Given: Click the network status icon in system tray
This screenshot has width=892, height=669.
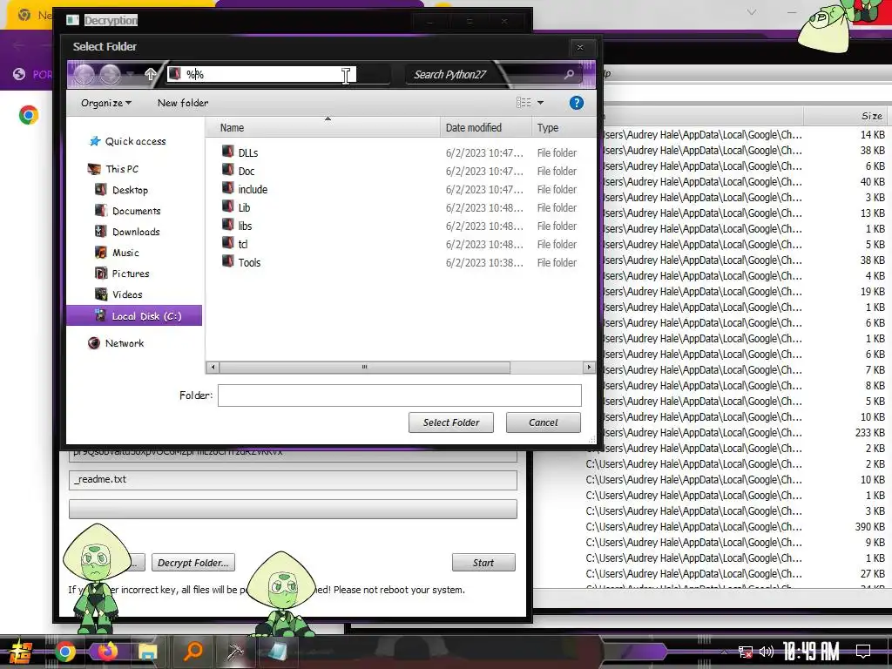Looking at the screenshot, I should tap(745, 652).
